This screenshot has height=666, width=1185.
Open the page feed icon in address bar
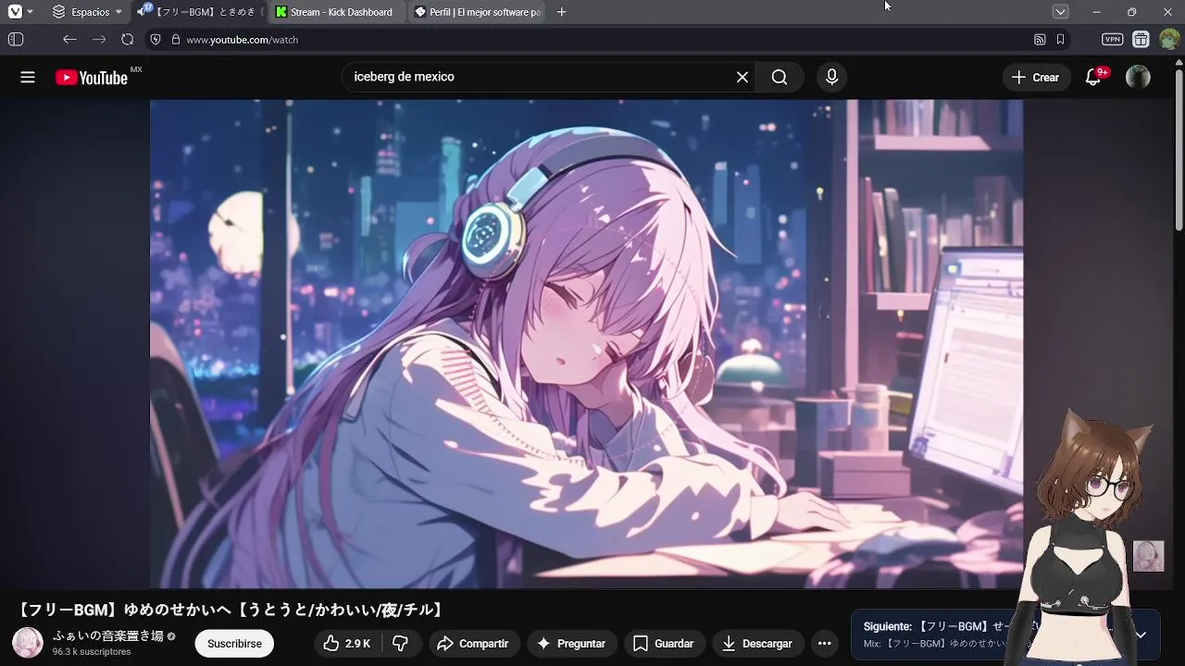point(1040,40)
